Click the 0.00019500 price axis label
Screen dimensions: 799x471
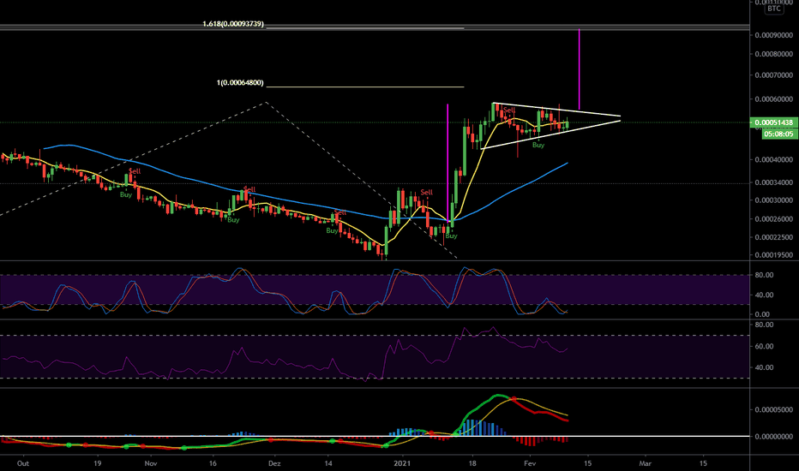(x=773, y=255)
